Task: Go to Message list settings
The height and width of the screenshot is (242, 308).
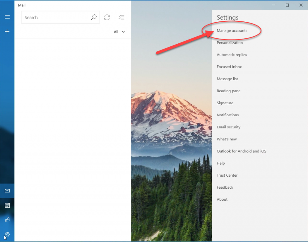Action: coord(227,79)
